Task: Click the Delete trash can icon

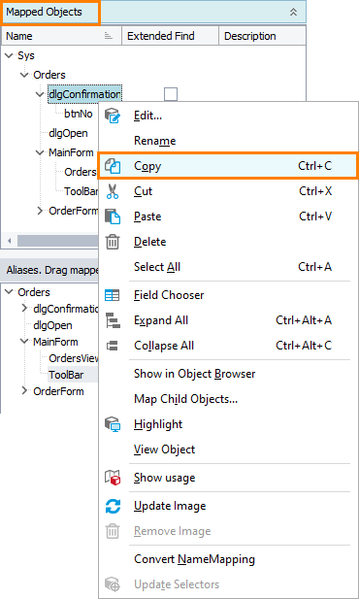Action: point(113,242)
